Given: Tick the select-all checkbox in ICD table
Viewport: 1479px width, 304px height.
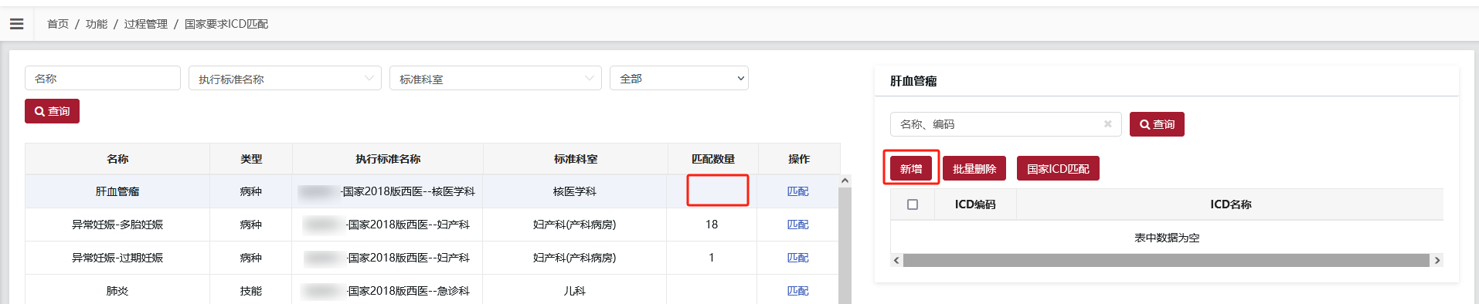Looking at the screenshot, I should click(x=913, y=204).
